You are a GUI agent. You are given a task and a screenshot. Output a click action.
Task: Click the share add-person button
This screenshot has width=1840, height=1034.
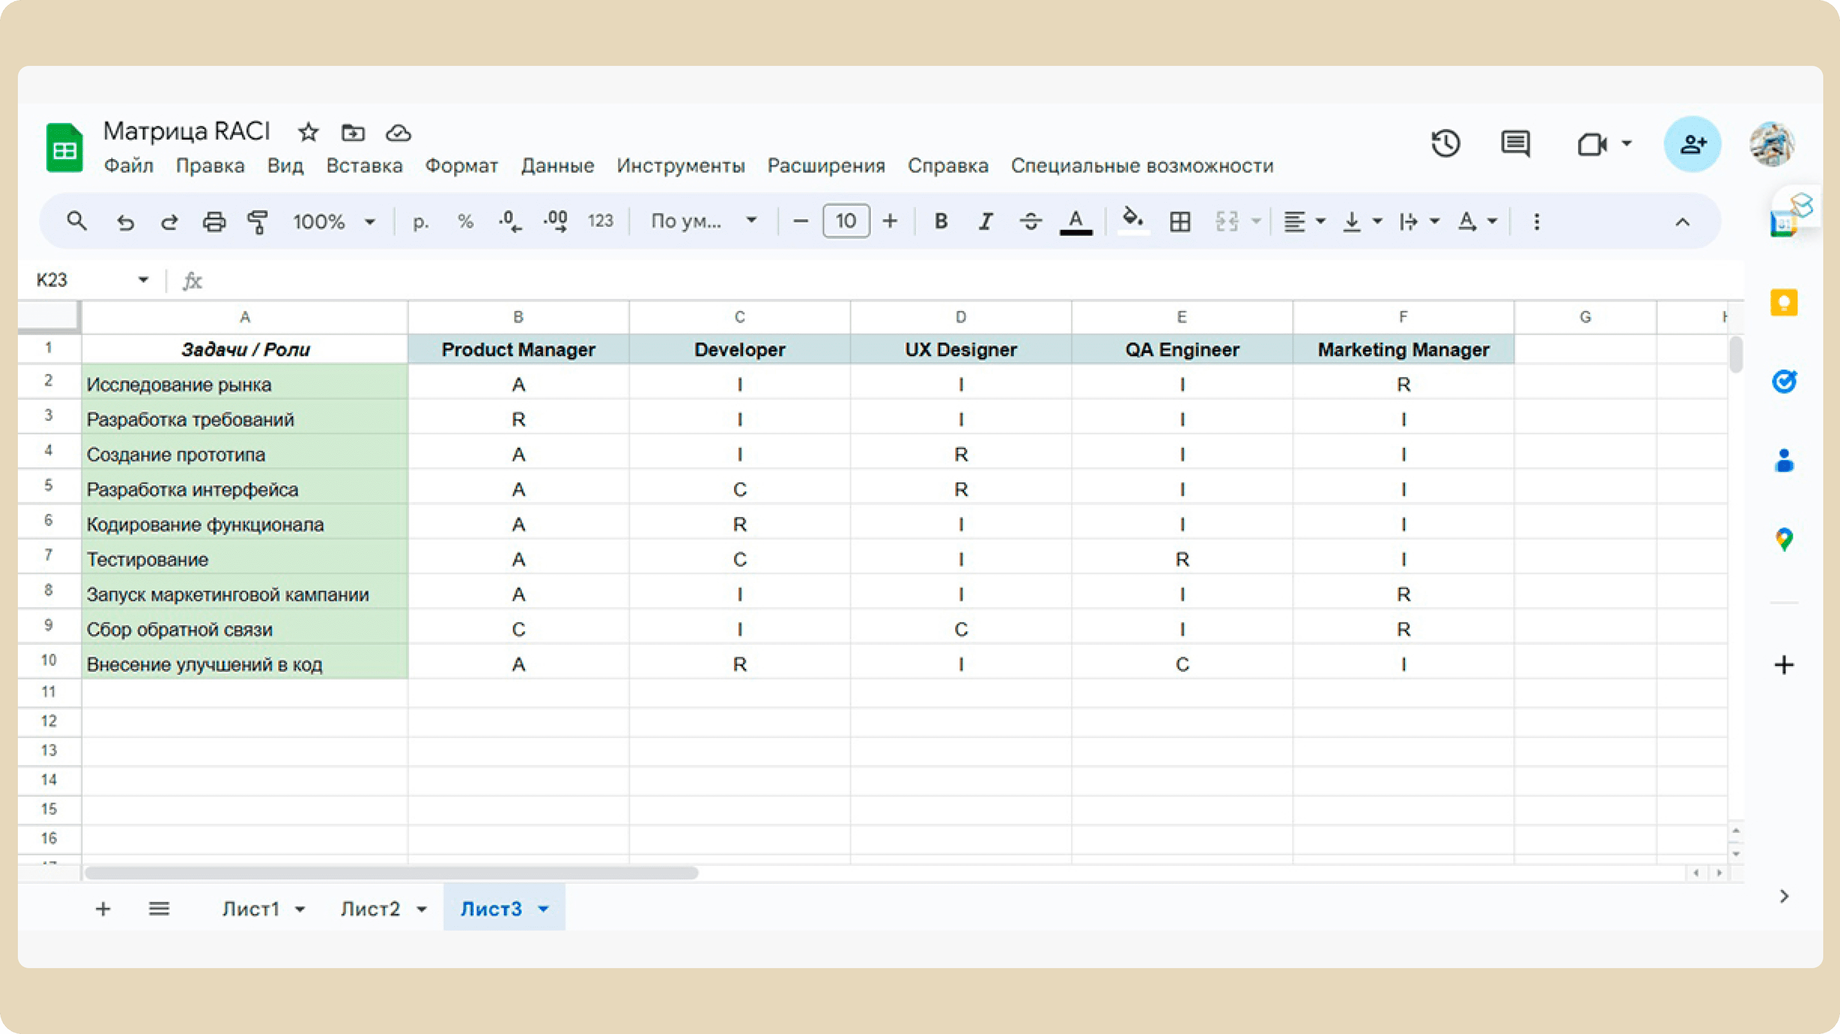[1692, 143]
